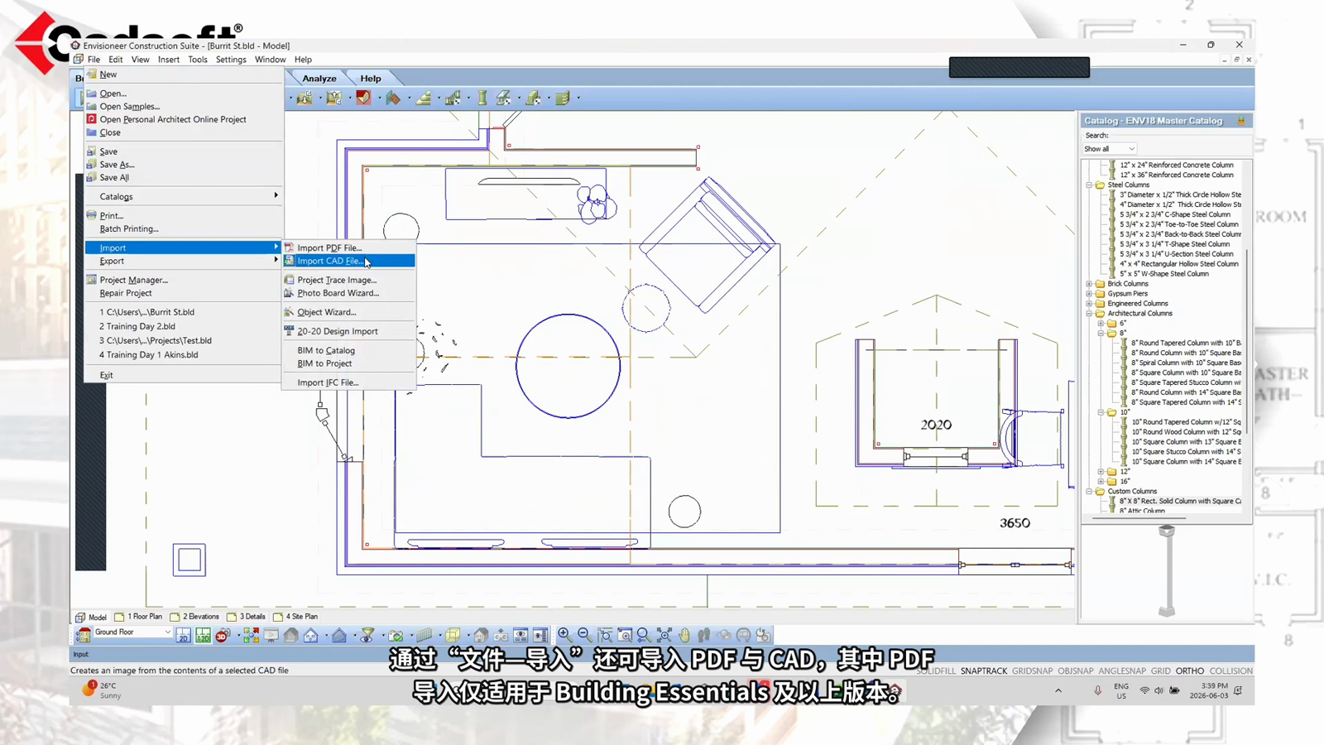Choose Import CAD File from the submenu
Screen dimensions: 1324x745
[348, 261]
